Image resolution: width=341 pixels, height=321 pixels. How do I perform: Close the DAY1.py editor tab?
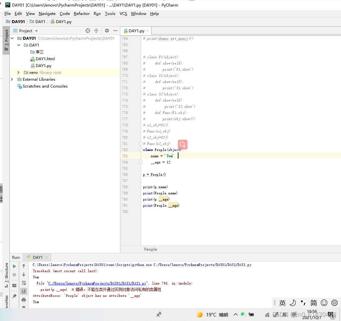tap(148, 31)
